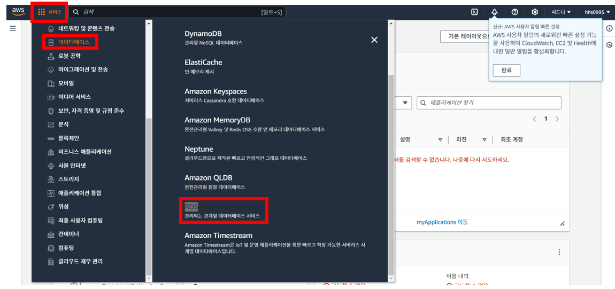Open the settings gear icon
Screen dimensions: 615x289
[535, 12]
